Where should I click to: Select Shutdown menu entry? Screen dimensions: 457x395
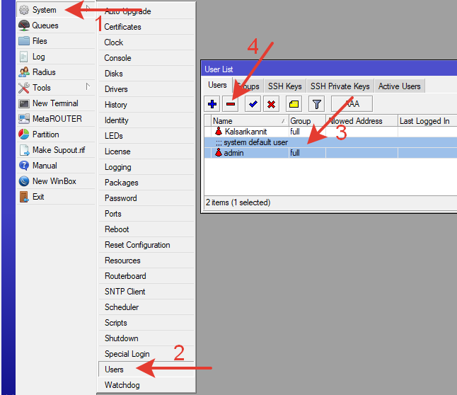(x=146, y=338)
